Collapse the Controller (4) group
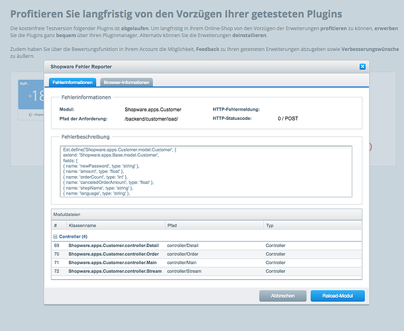Screen dimensions: 404x331 (55, 236)
